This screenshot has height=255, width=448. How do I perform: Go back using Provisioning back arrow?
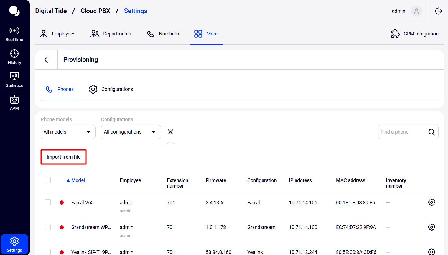click(x=46, y=60)
